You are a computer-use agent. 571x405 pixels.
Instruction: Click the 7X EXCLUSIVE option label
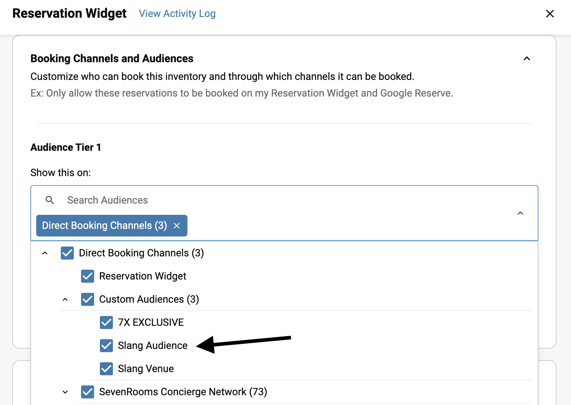[x=151, y=323]
